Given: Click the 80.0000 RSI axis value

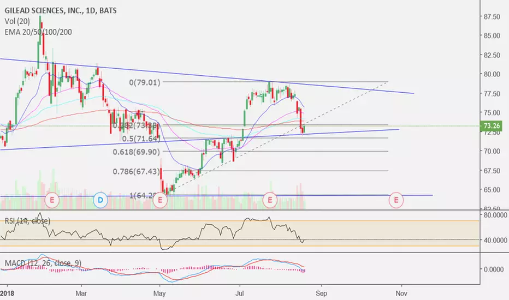Looking at the screenshot, I should (x=494, y=215).
